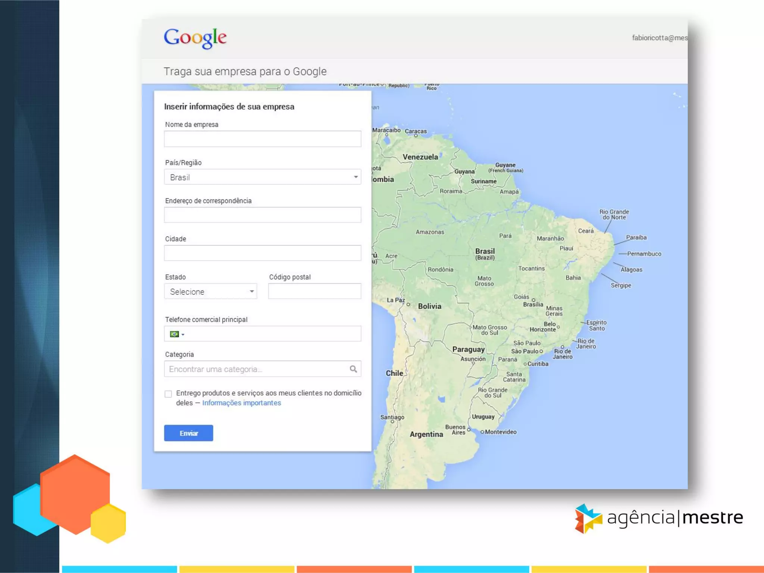The image size is (764, 573).
Task: Click into the Cidade text field
Action: (262, 253)
